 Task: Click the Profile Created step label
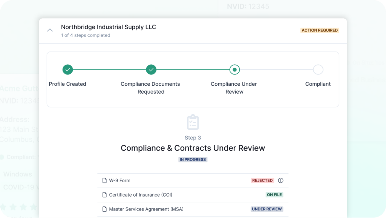[x=67, y=84]
